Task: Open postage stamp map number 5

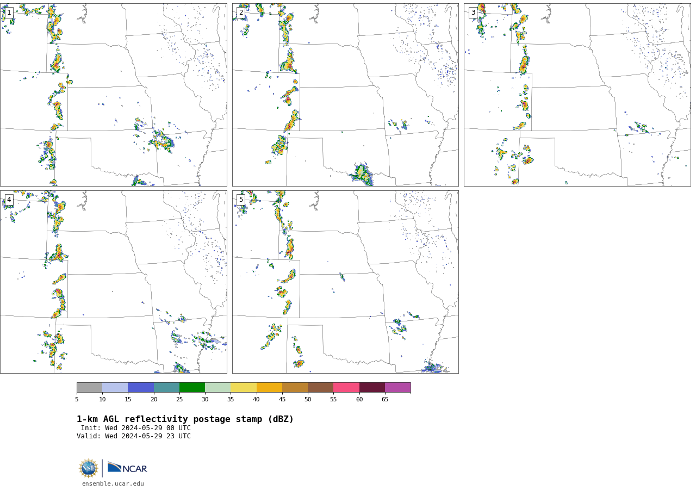Action: [x=345, y=282]
